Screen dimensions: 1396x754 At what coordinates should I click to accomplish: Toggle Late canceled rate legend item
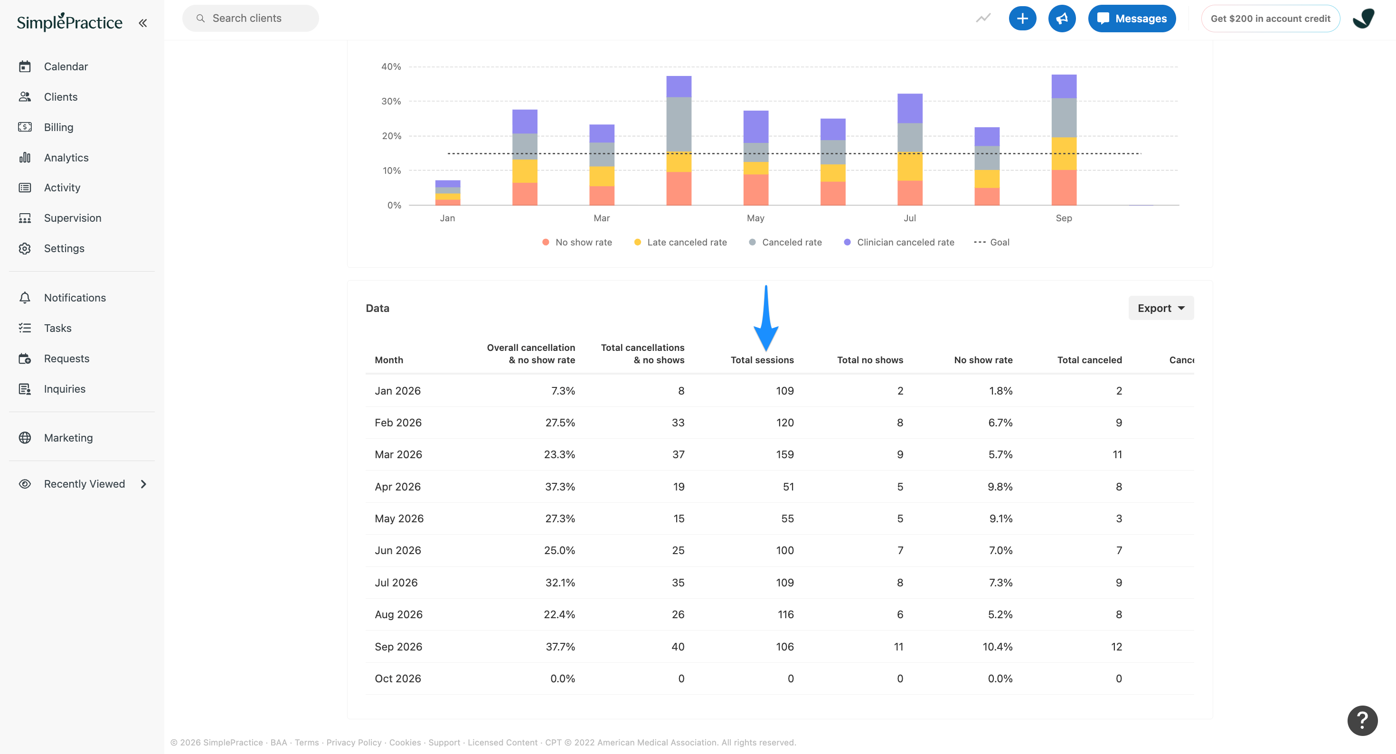(680, 242)
